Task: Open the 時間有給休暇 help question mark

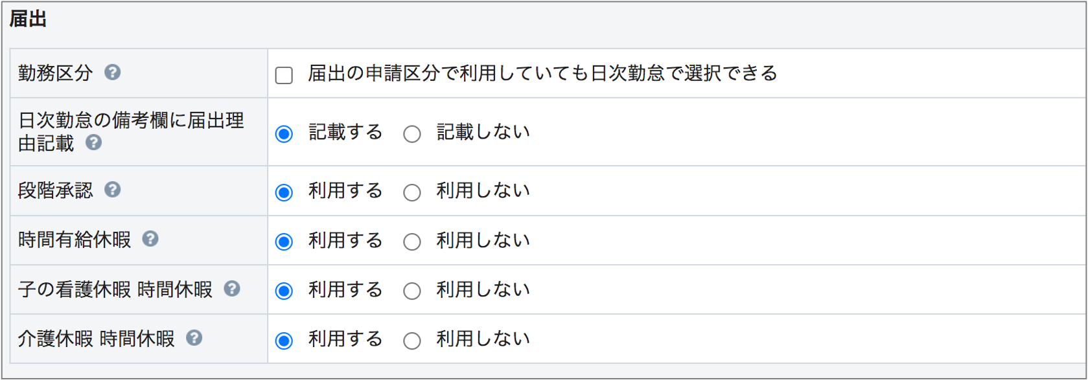Action: click(x=150, y=238)
